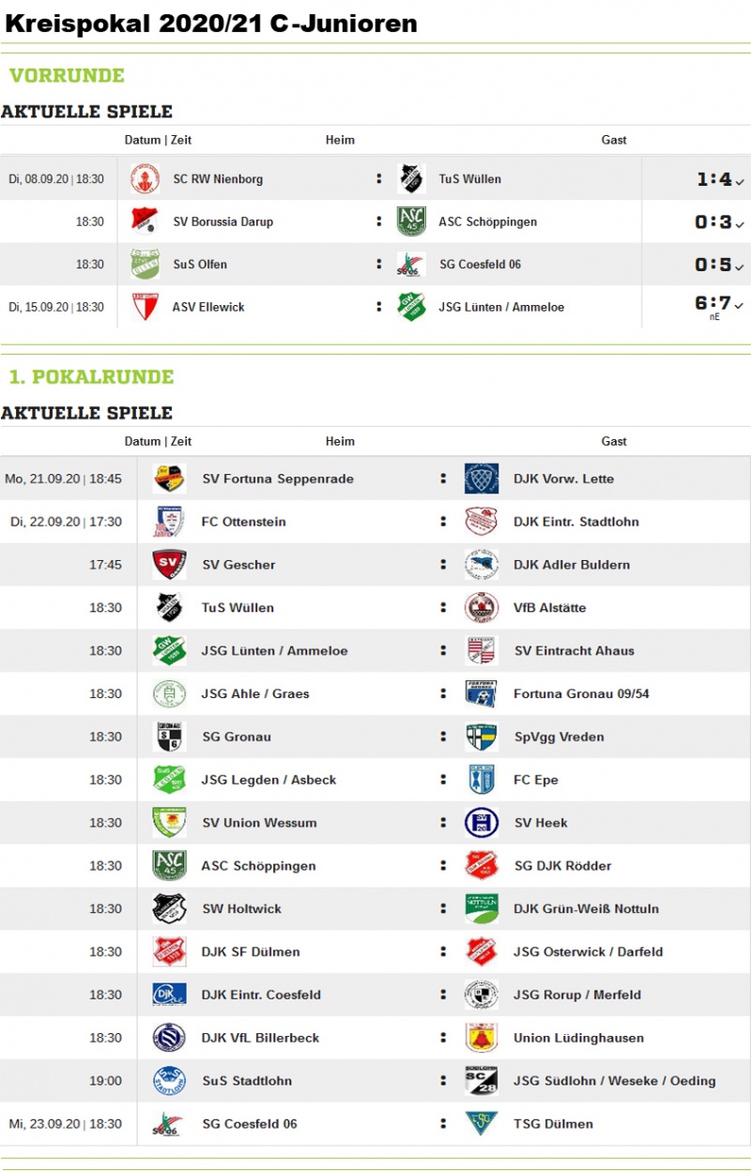Open the FC Ottenstein team link
751x1171 pixels.
244,522
